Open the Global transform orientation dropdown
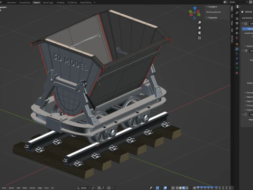 (x=83, y=188)
